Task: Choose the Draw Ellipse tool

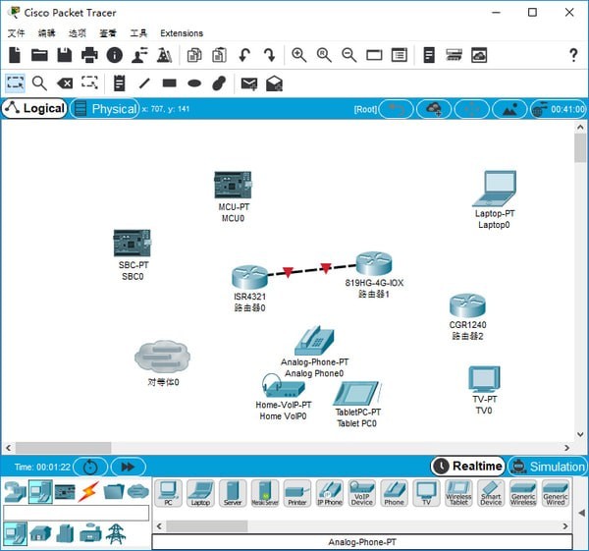Action: 194,83
